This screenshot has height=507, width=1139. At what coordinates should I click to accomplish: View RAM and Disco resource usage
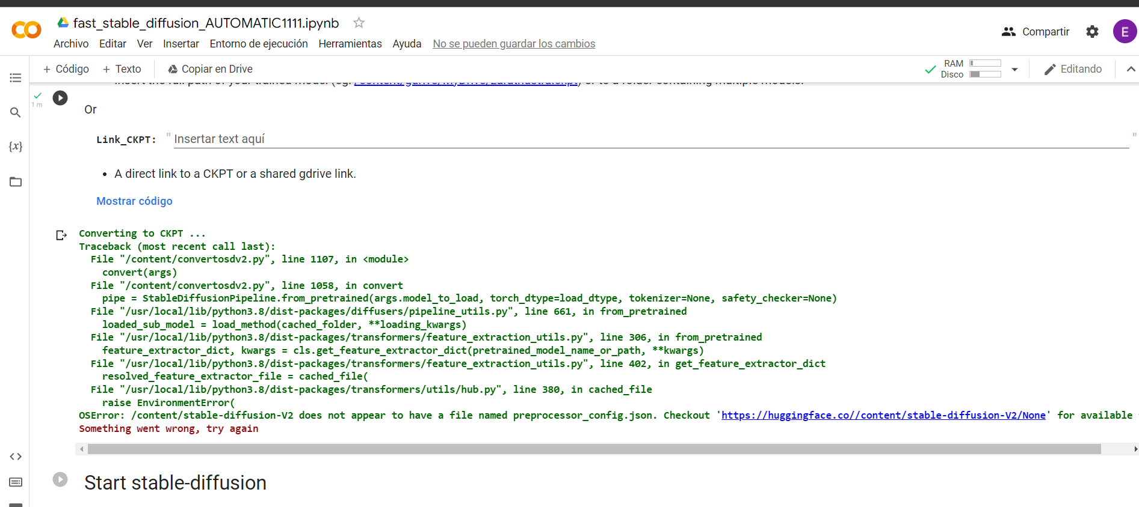[x=971, y=69]
